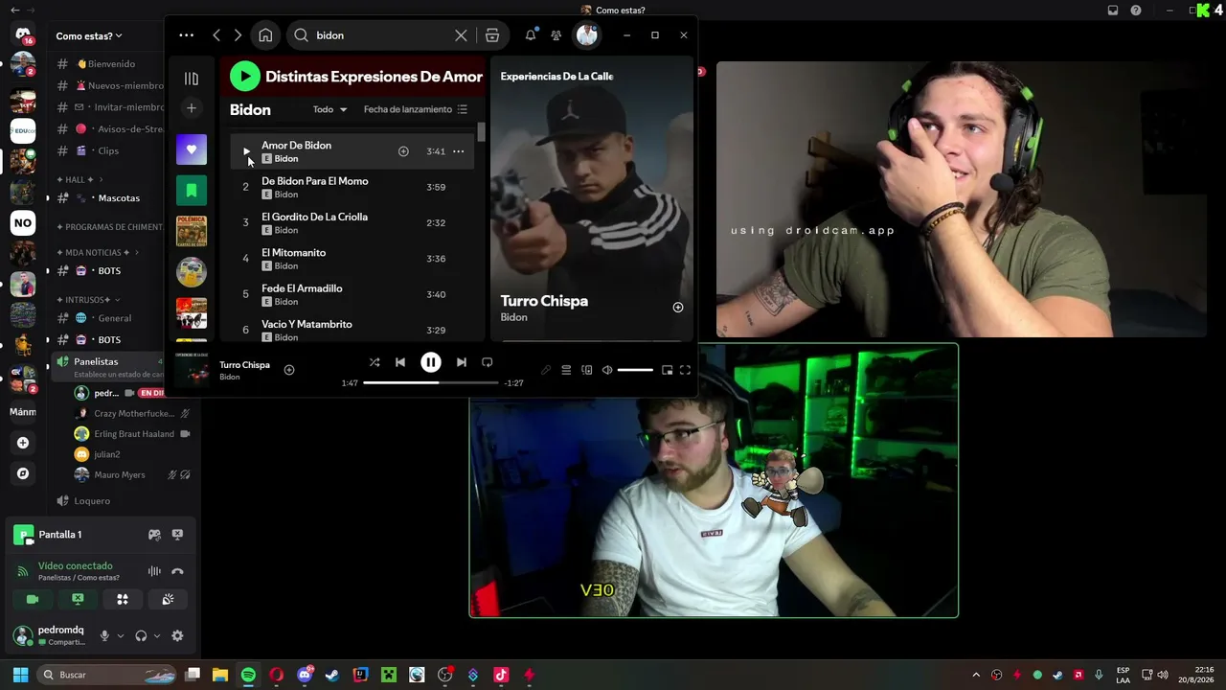
Task: Open the Spotify play queue
Action: tap(566, 370)
